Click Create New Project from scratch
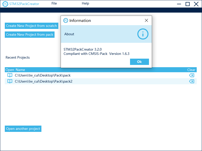This screenshot has width=202, height=151. coord(31,26)
